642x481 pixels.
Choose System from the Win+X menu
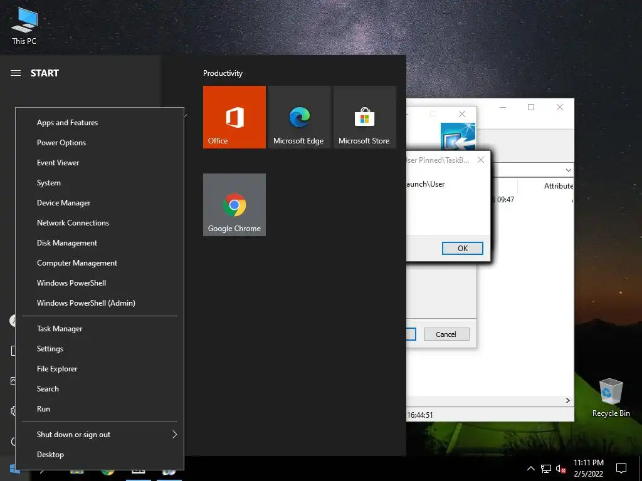(100, 183)
